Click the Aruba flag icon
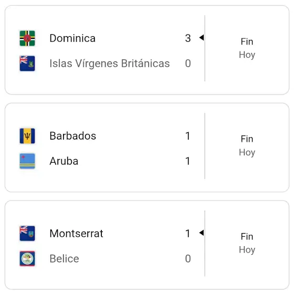This screenshot has height=294, width=294. pos(27,161)
